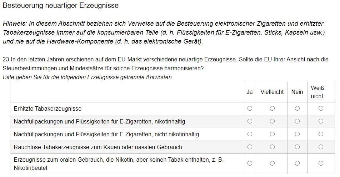Select 'Ja' for nicht nikotinhaltig liquids
Viewport: 340px width, 177px height.
pyautogui.click(x=250, y=134)
